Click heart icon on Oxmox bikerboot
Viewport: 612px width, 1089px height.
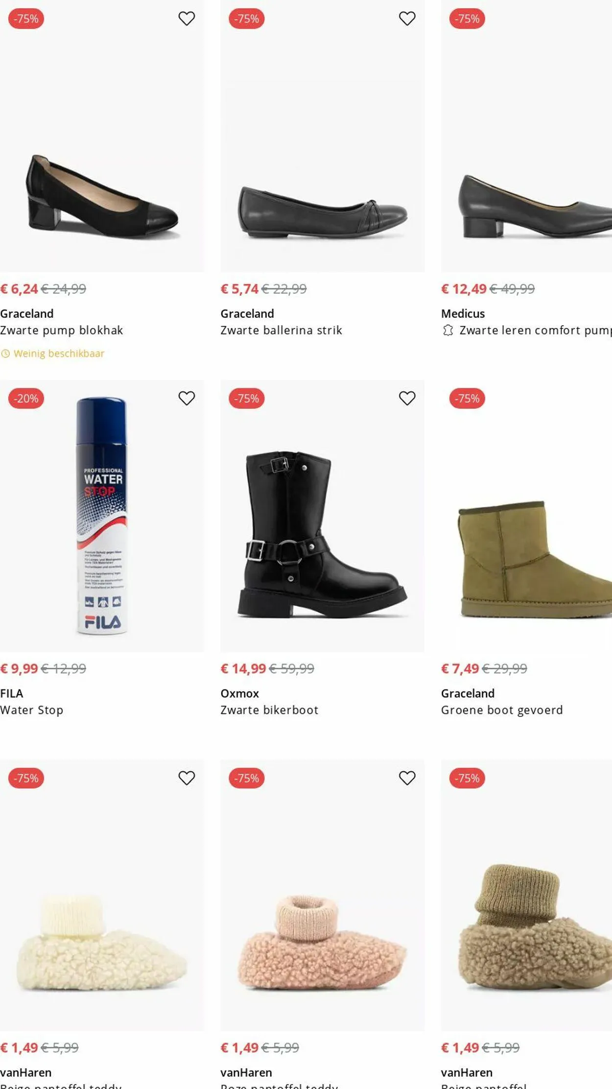coord(407,398)
